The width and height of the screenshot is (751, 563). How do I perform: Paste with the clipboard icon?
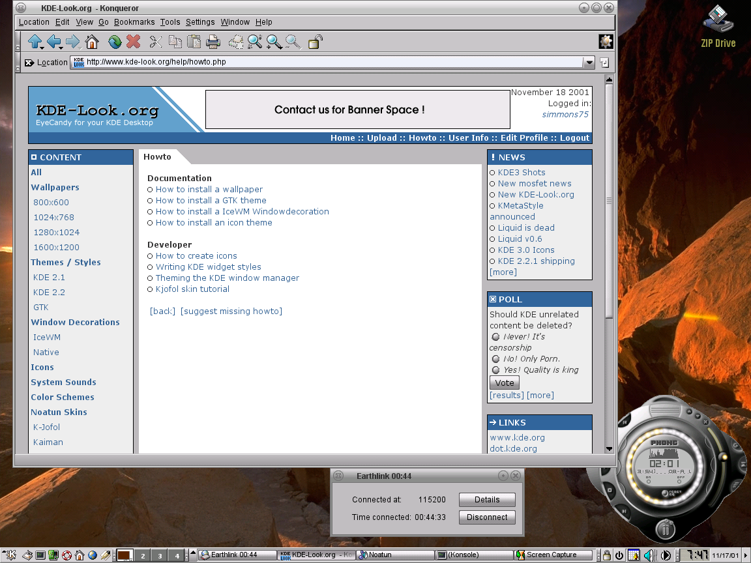click(x=194, y=42)
